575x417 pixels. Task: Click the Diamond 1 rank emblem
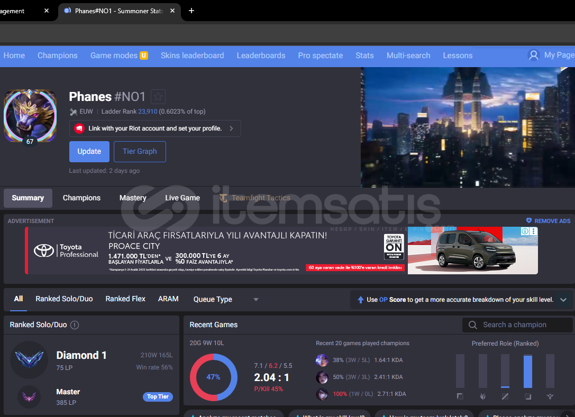(x=29, y=359)
